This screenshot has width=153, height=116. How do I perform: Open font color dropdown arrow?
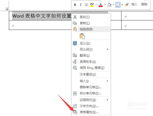(105, 5)
